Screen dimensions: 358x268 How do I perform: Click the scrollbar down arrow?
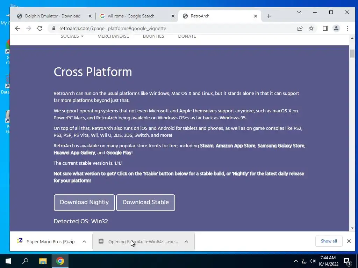tap(352, 228)
